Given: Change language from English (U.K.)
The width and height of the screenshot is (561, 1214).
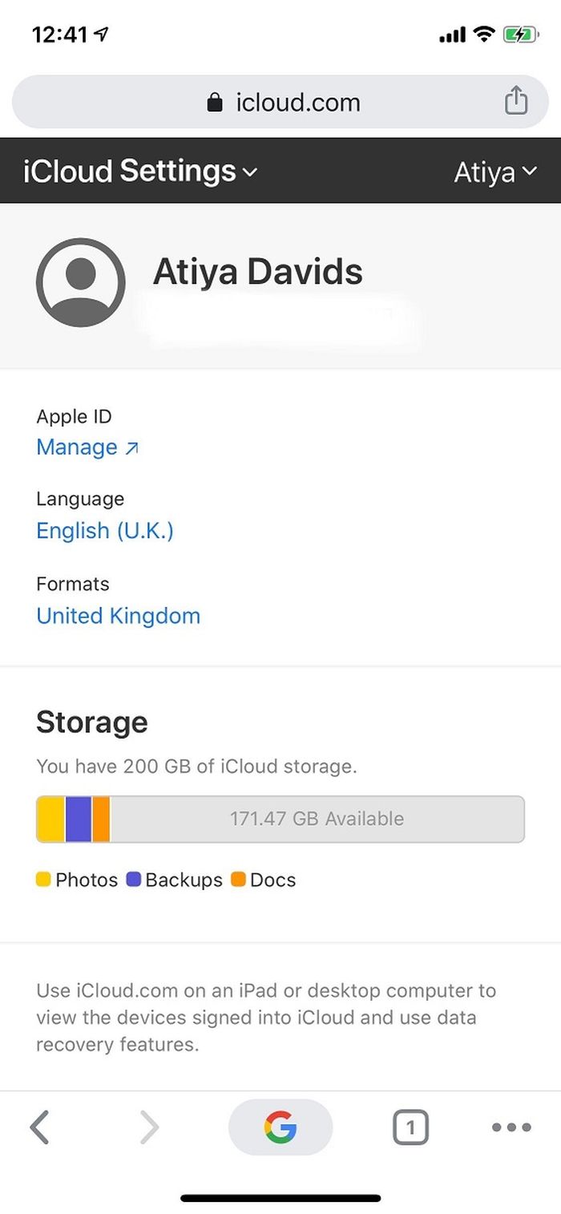Looking at the screenshot, I should (x=105, y=531).
